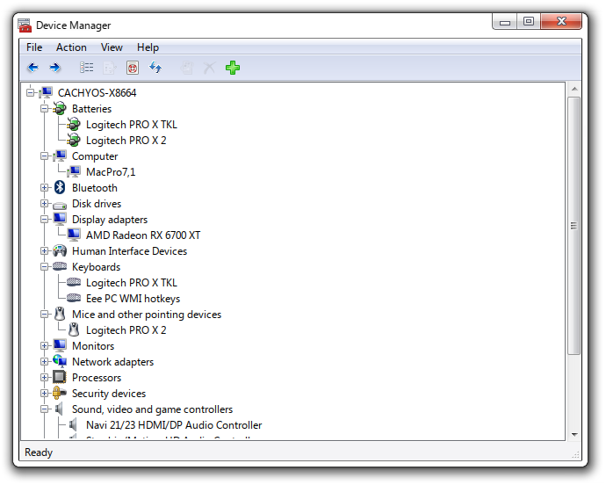Click the Back arrow toolbar icon
The image size is (606, 485).
click(x=32, y=68)
